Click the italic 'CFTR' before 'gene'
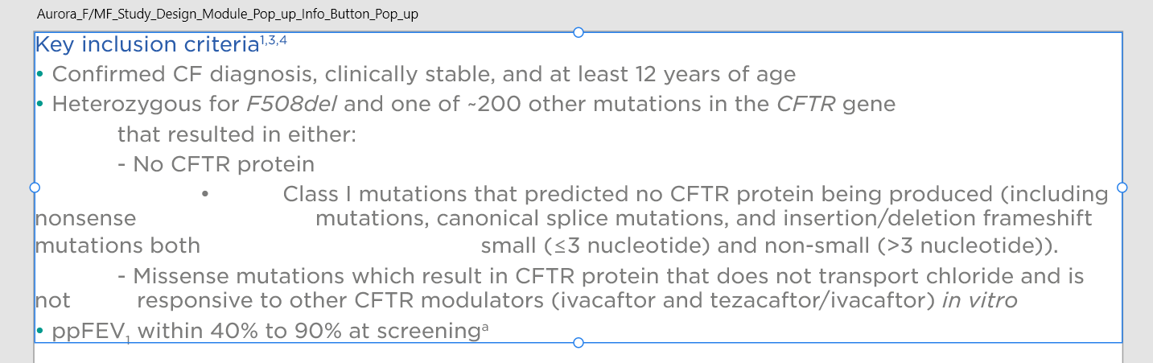This screenshot has height=363, width=1153. [807, 104]
